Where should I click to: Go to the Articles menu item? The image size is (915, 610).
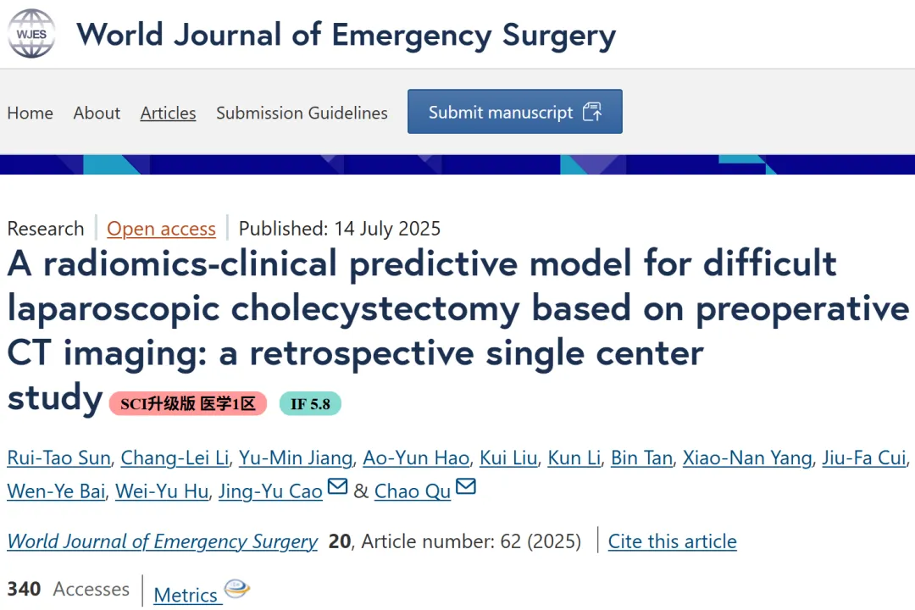click(168, 113)
